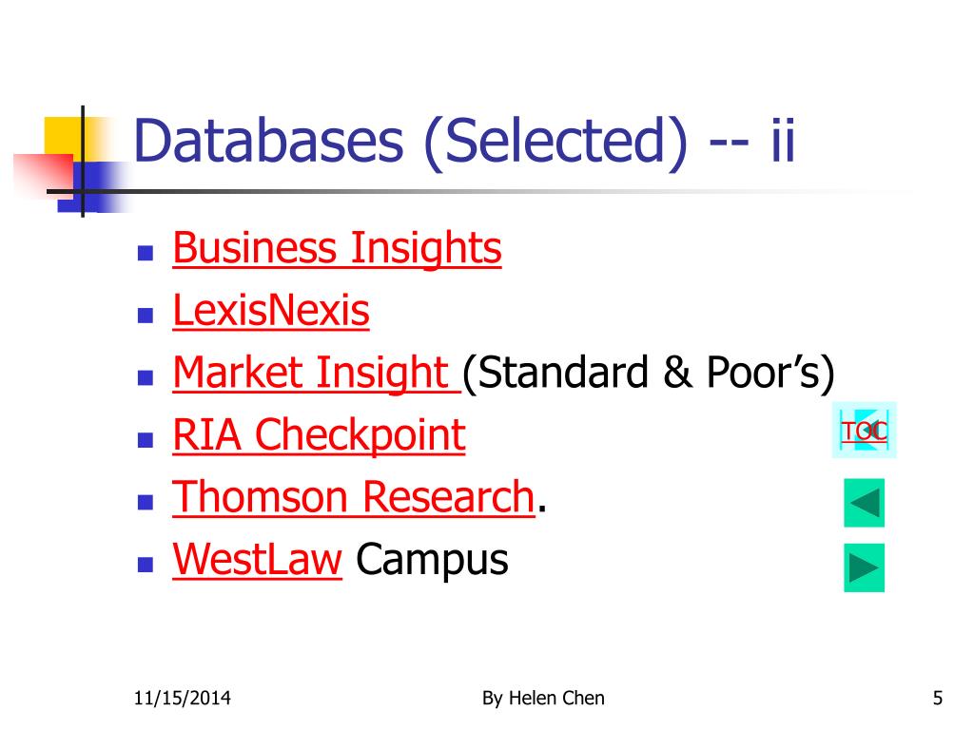Visit the RIA Checkpoint link

tap(319, 435)
